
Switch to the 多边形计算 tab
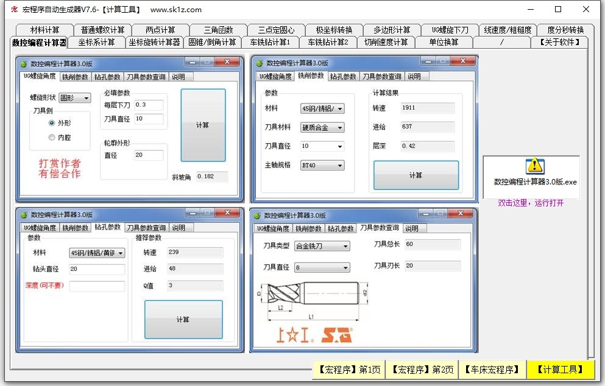point(392,30)
